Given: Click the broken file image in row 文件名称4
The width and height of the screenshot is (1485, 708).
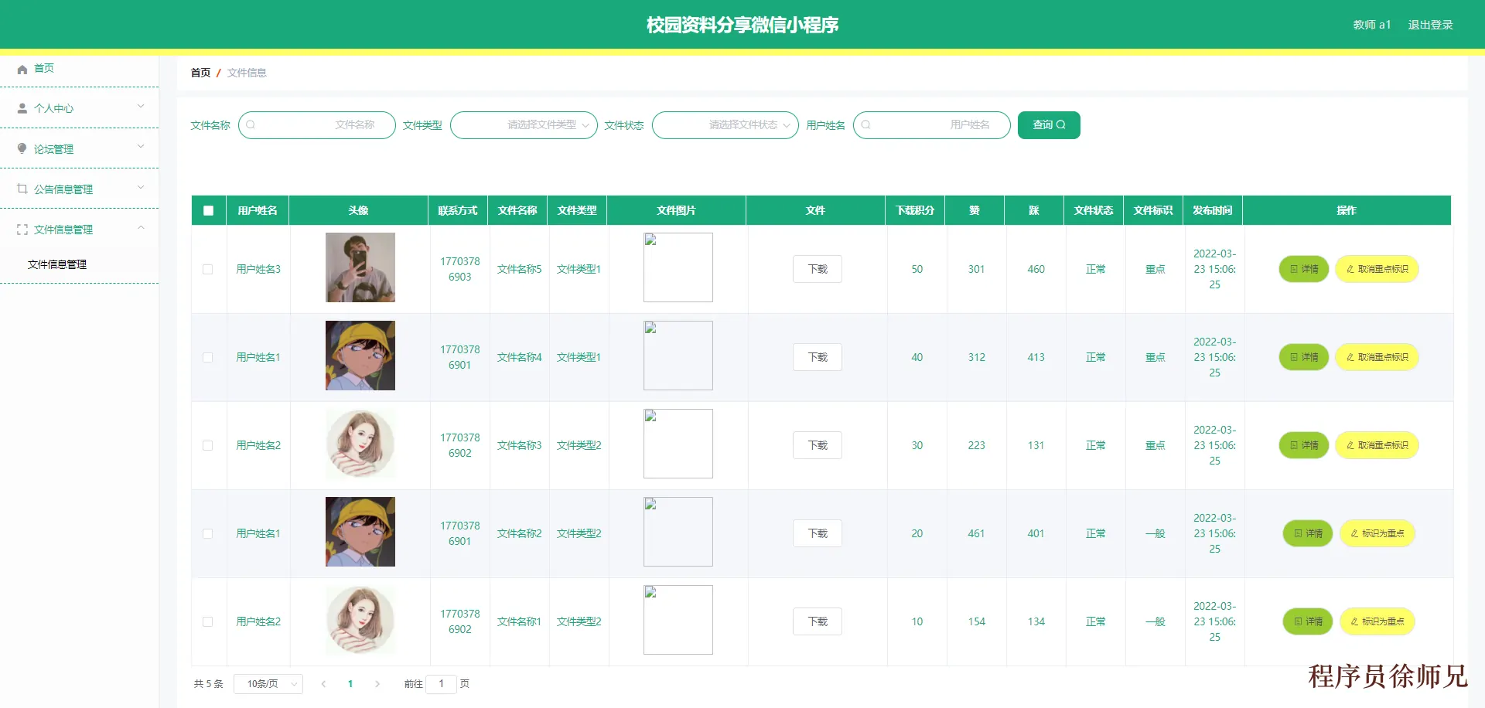Looking at the screenshot, I should tap(678, 356).
